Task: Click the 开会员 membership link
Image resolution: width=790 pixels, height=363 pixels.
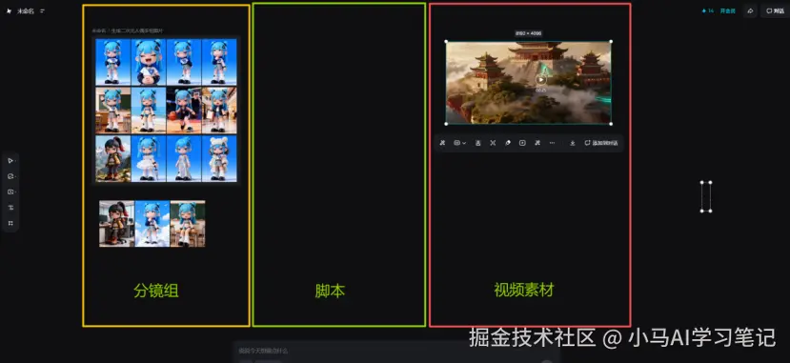Action: [x=727, y=10]
